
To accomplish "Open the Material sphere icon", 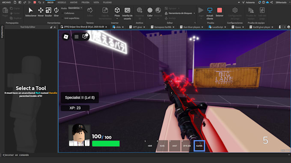I will tap(158, 10).
